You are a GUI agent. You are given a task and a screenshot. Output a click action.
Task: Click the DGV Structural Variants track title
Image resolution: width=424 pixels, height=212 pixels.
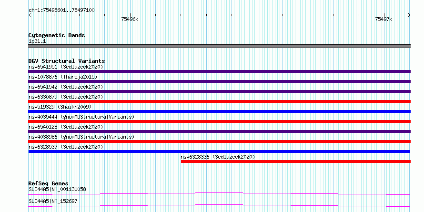click(x=67, y=61)
